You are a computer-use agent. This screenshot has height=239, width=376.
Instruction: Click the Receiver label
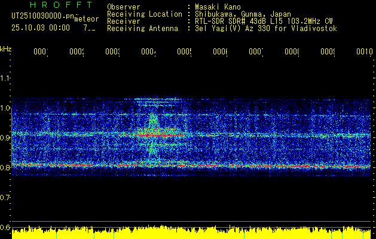[124, 22]
